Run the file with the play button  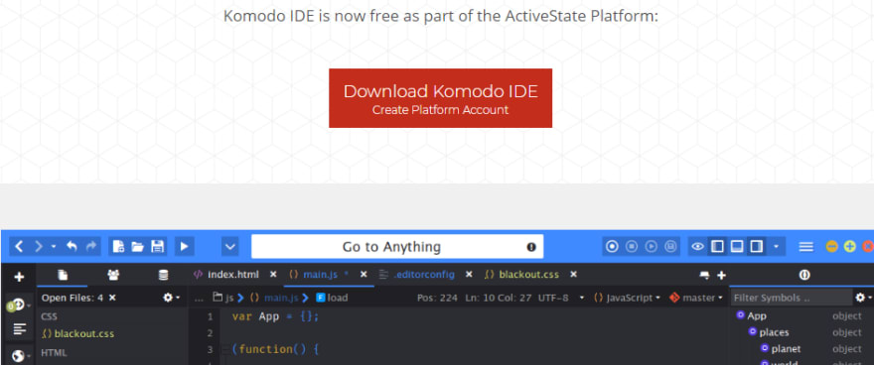(x=184, y=247)
